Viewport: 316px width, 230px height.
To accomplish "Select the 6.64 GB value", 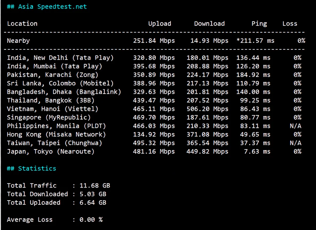I will pyautogui.click(x=93, y=203).
